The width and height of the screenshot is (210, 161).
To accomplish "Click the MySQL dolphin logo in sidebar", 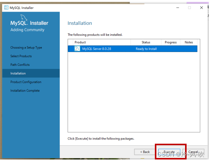I will point(24,17).
